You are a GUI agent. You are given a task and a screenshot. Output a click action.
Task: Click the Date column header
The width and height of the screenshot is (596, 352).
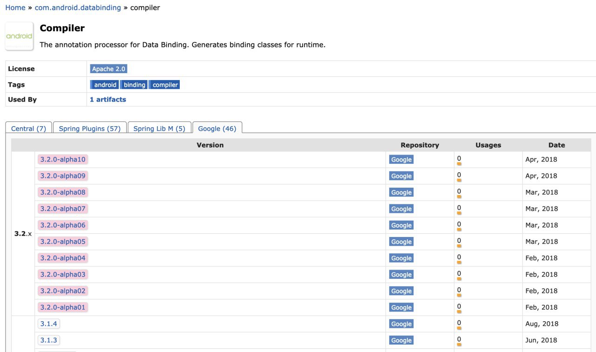[x=556, y=145]
